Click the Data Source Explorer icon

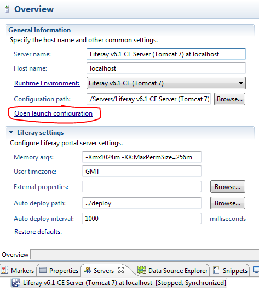click(142, 270)
